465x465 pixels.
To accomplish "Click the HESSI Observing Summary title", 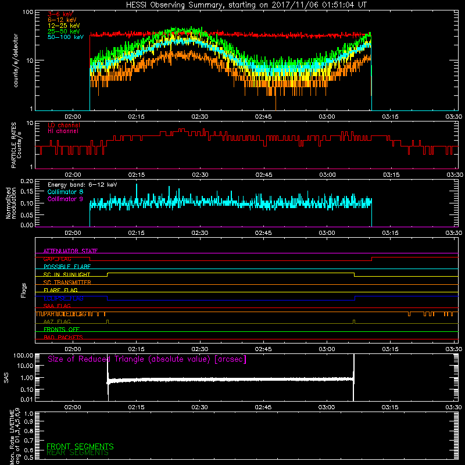I will [246, 5].
